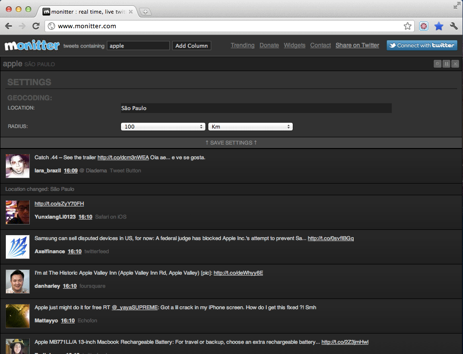
Task: Open the Km distance unit dropdown
Action: tap(250, 127)
